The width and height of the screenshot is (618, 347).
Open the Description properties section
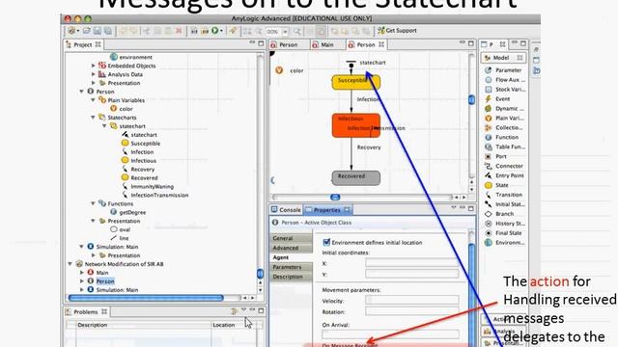click(292, 277)
